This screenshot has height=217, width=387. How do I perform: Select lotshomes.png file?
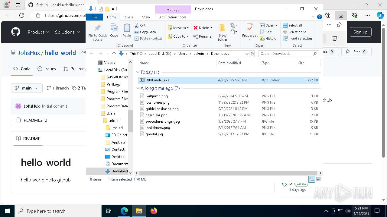(x=229, y=102)
